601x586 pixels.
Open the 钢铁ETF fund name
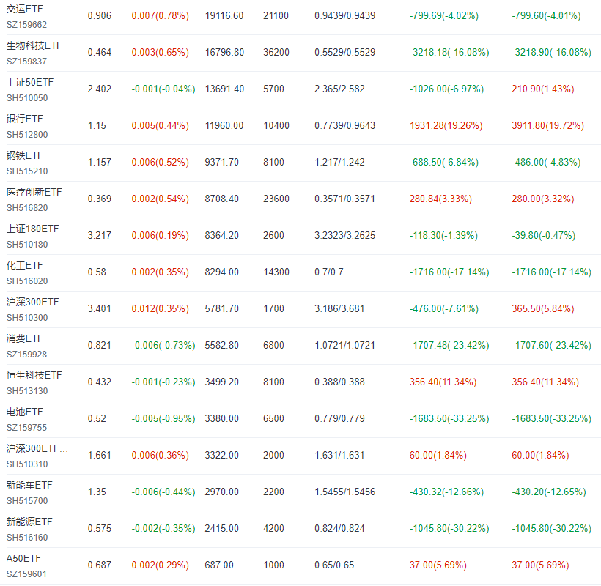pyautogui.click(x=24, y=155)
